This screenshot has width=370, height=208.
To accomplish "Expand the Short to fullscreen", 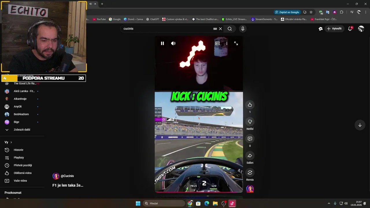I will pyautogui.click(x=236, y=43).
